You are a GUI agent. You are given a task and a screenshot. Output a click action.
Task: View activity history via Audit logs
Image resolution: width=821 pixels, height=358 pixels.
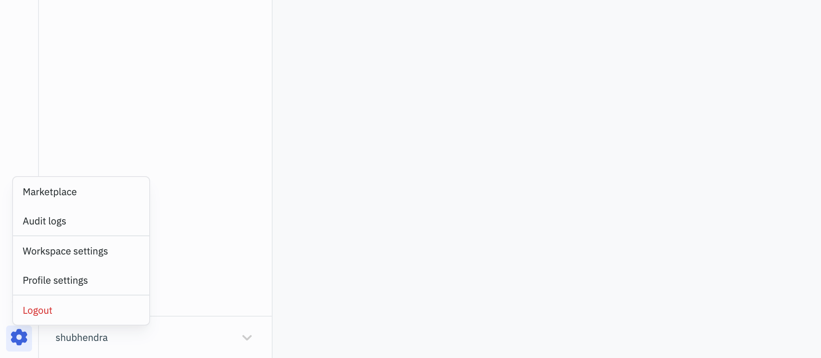pos(45,221)
